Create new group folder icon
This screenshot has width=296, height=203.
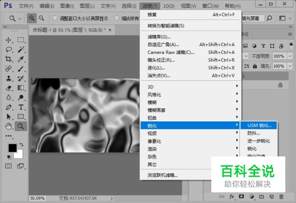(x=261, y=197)
